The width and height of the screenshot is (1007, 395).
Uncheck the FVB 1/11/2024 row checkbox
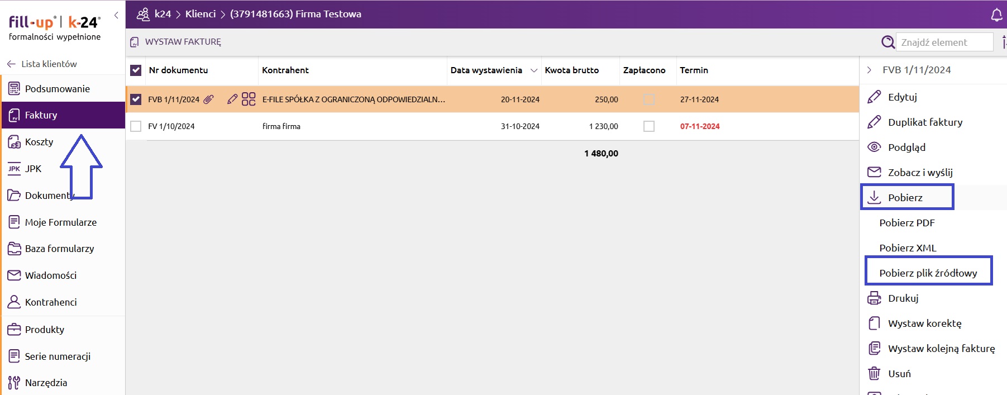tap(136, 99)
